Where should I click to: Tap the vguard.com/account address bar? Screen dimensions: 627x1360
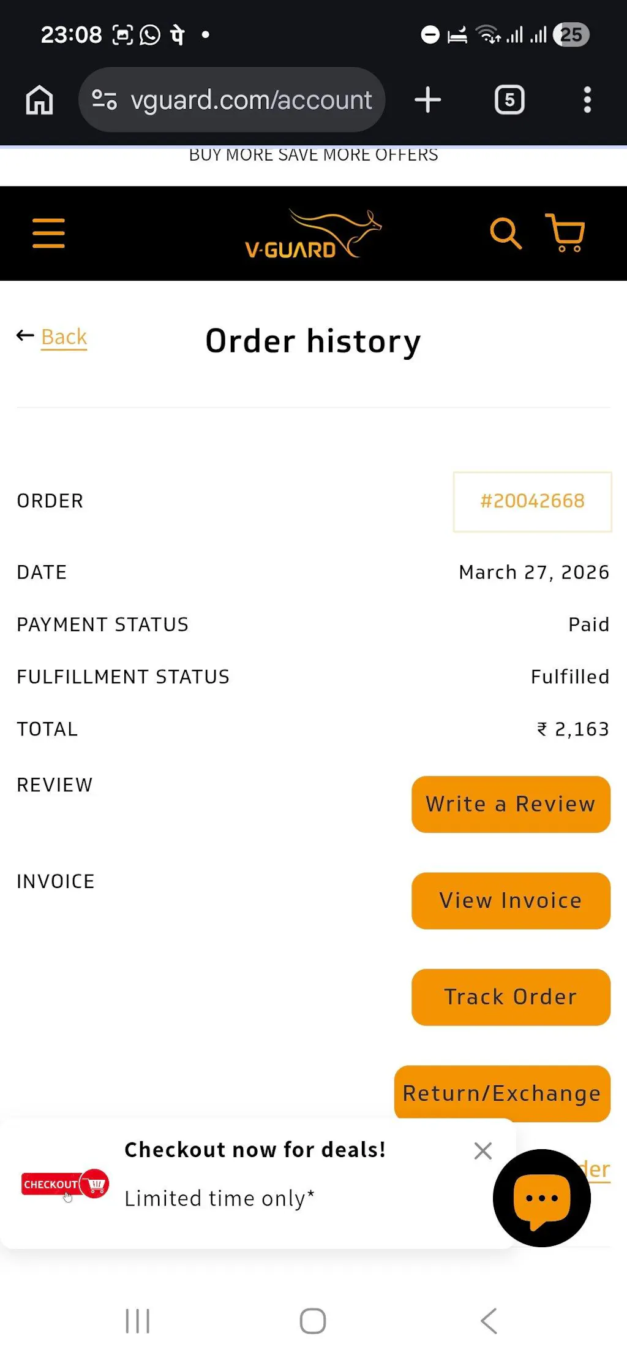point(251,100)
